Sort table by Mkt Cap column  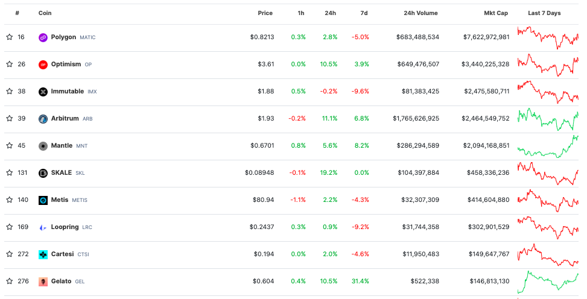point(497,13)
